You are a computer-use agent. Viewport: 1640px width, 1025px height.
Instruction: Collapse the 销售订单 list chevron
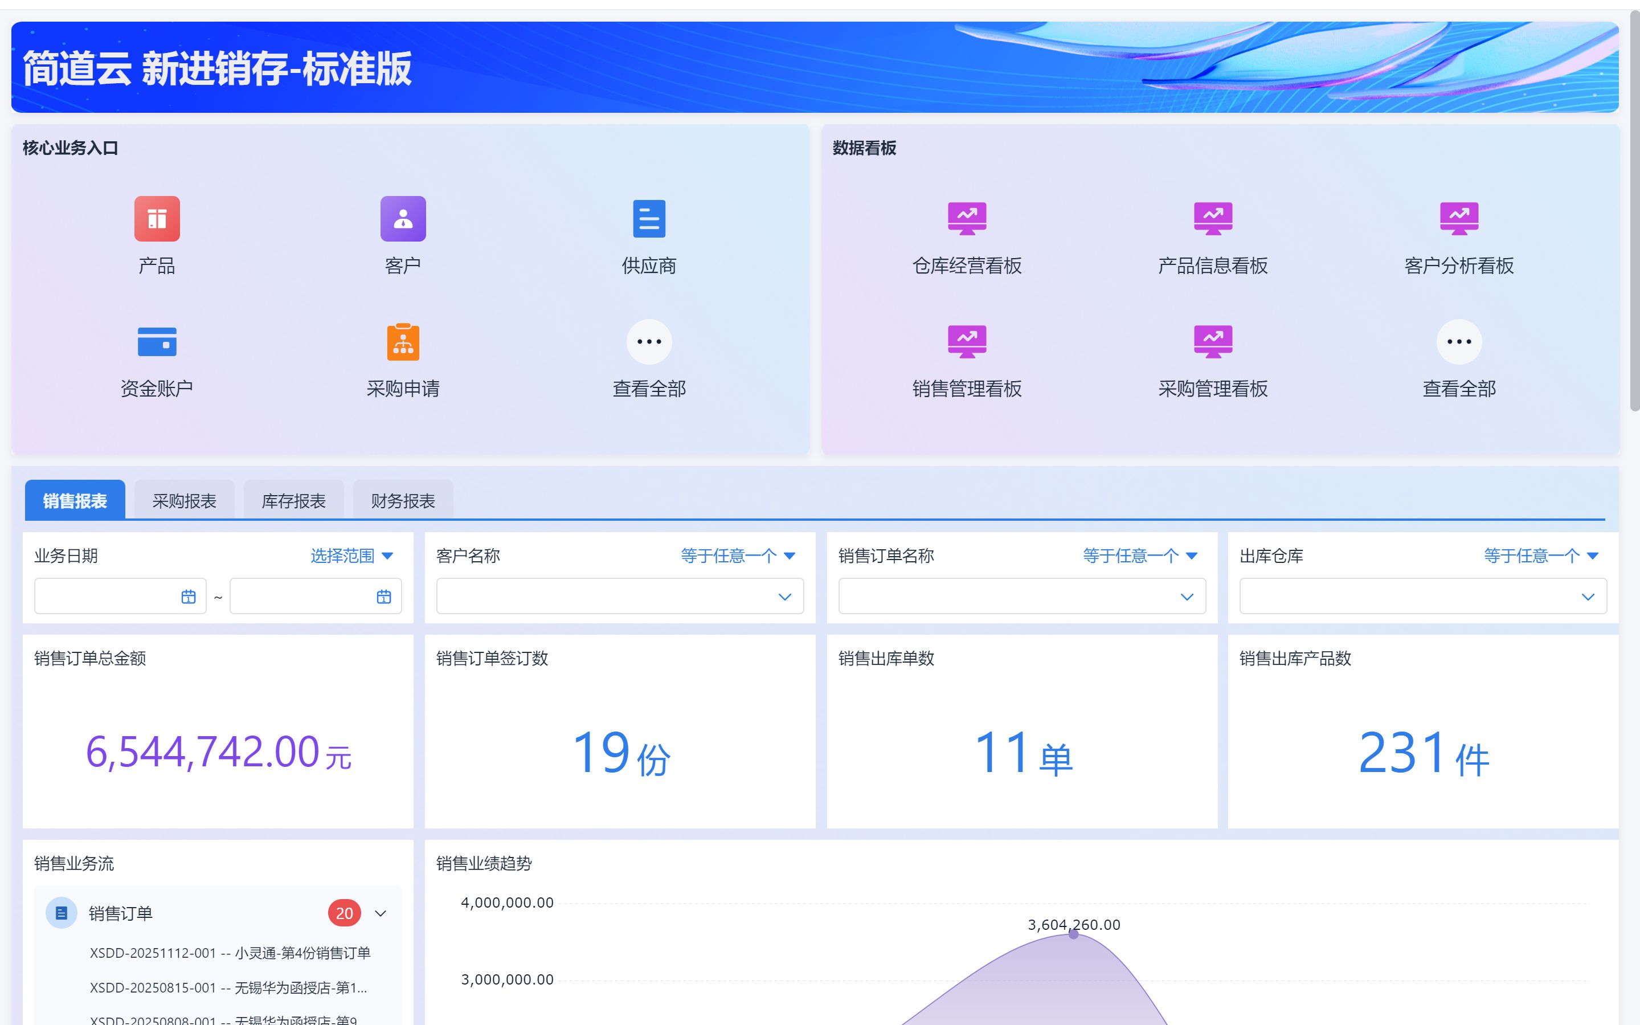[381, 913]
